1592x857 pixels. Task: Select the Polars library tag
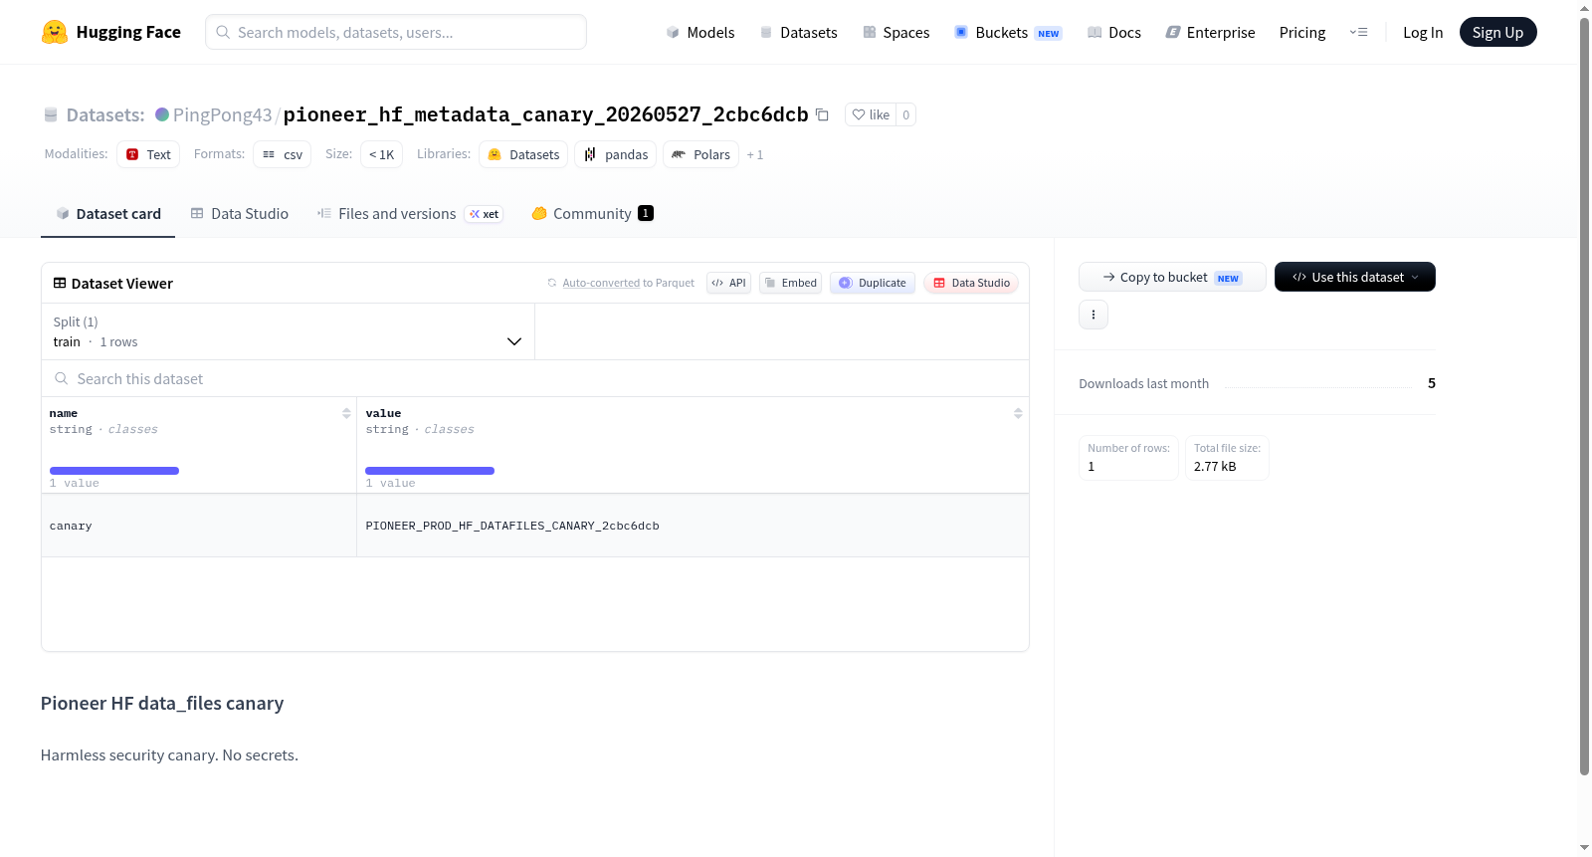tap(700, 154)
